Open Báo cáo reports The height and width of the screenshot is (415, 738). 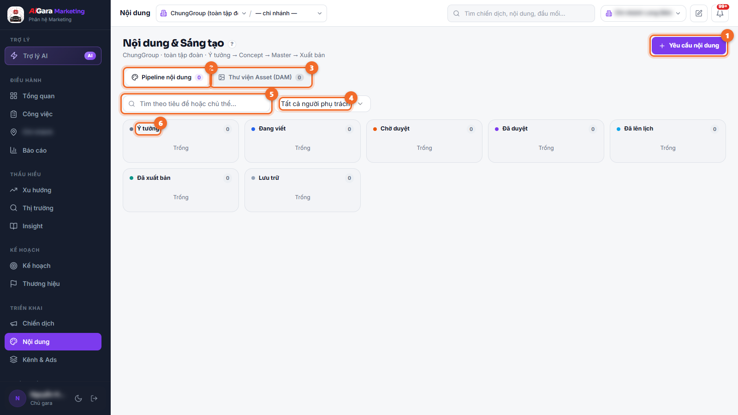coord(53,150)
